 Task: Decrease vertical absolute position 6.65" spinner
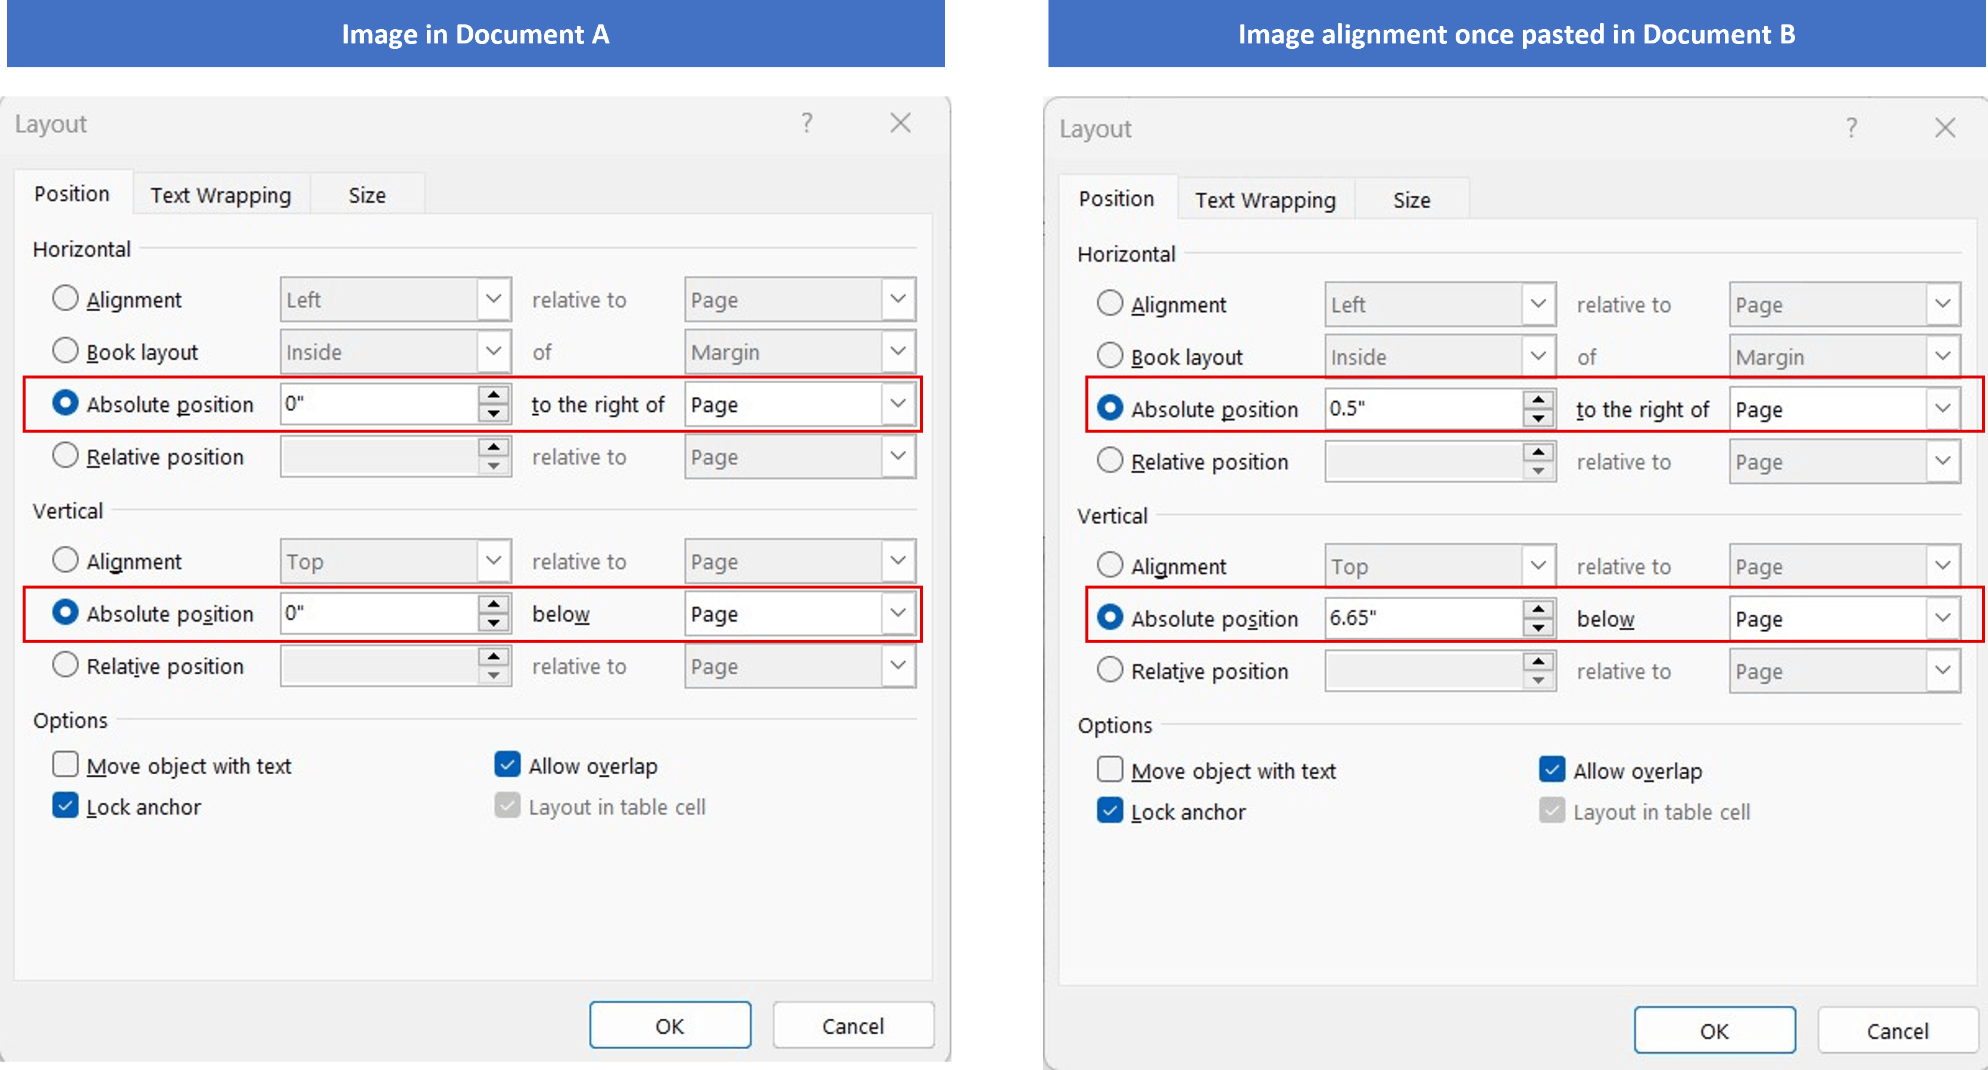pyautogui.click(x=1538, y=628)
